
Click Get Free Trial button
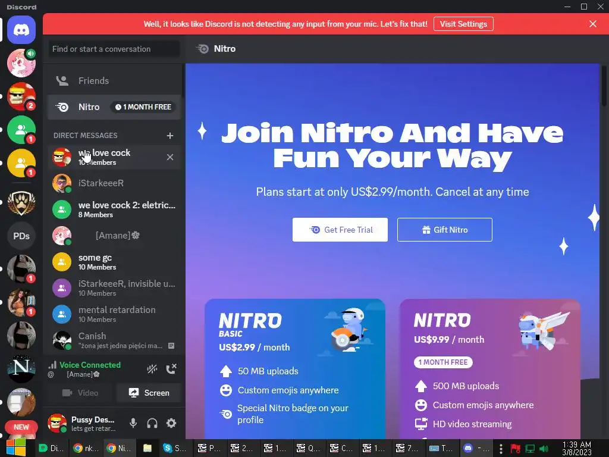point(340,230)
